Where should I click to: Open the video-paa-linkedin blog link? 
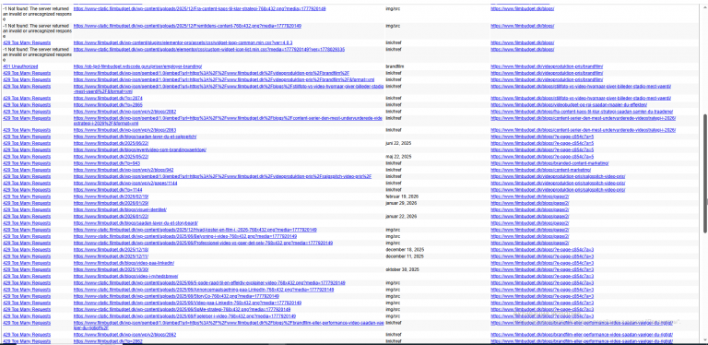[x=124, y=263]
